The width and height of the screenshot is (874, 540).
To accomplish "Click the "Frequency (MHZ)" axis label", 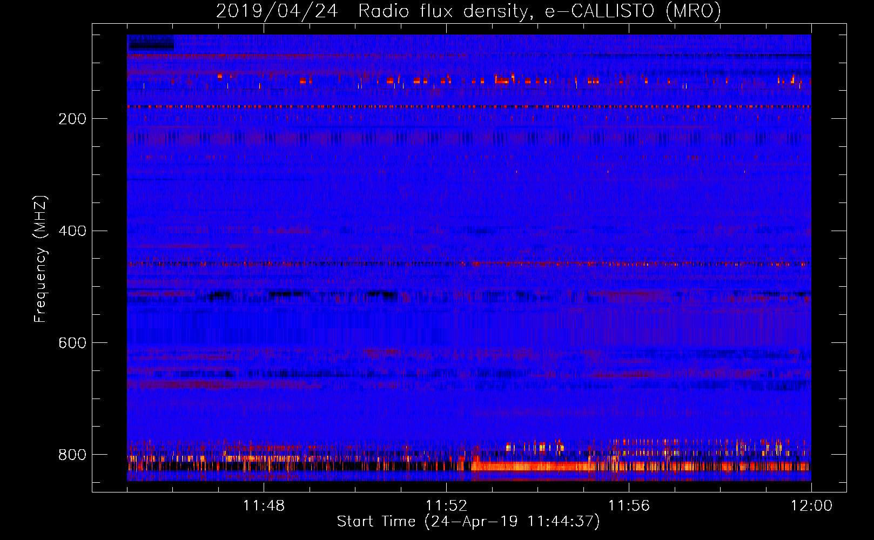I will click(41, 259).
